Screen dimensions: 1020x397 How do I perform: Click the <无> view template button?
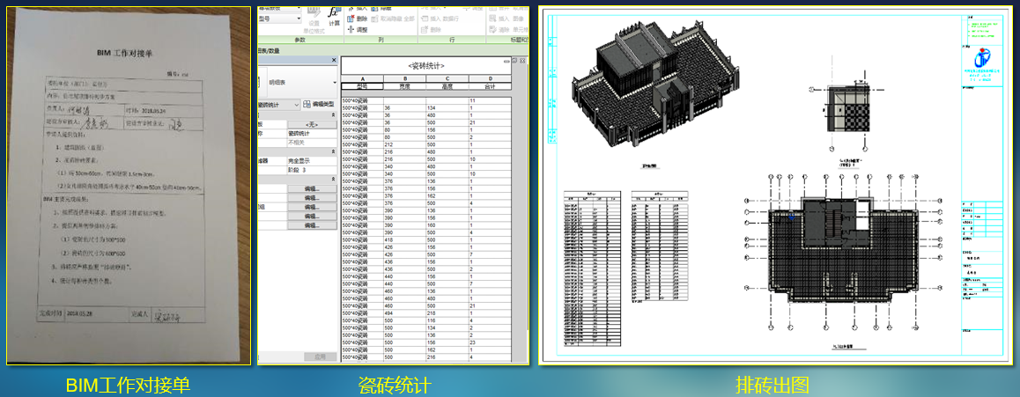(312, 124)
